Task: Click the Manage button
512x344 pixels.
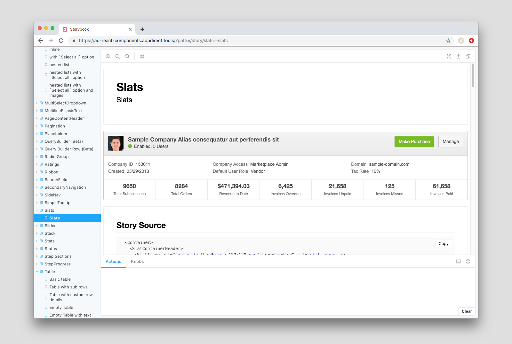Action: [x=451, y=141]
